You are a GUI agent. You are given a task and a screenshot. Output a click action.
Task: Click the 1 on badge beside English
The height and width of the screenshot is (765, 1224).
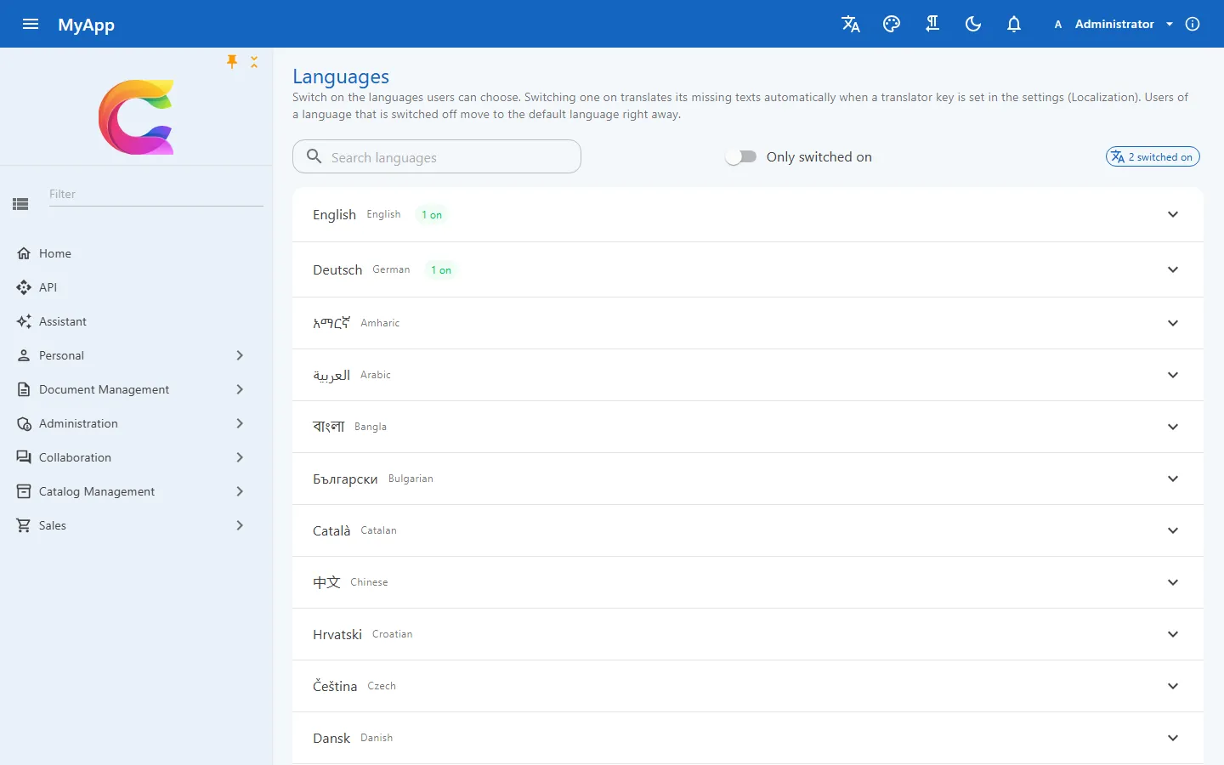(432, 215)
